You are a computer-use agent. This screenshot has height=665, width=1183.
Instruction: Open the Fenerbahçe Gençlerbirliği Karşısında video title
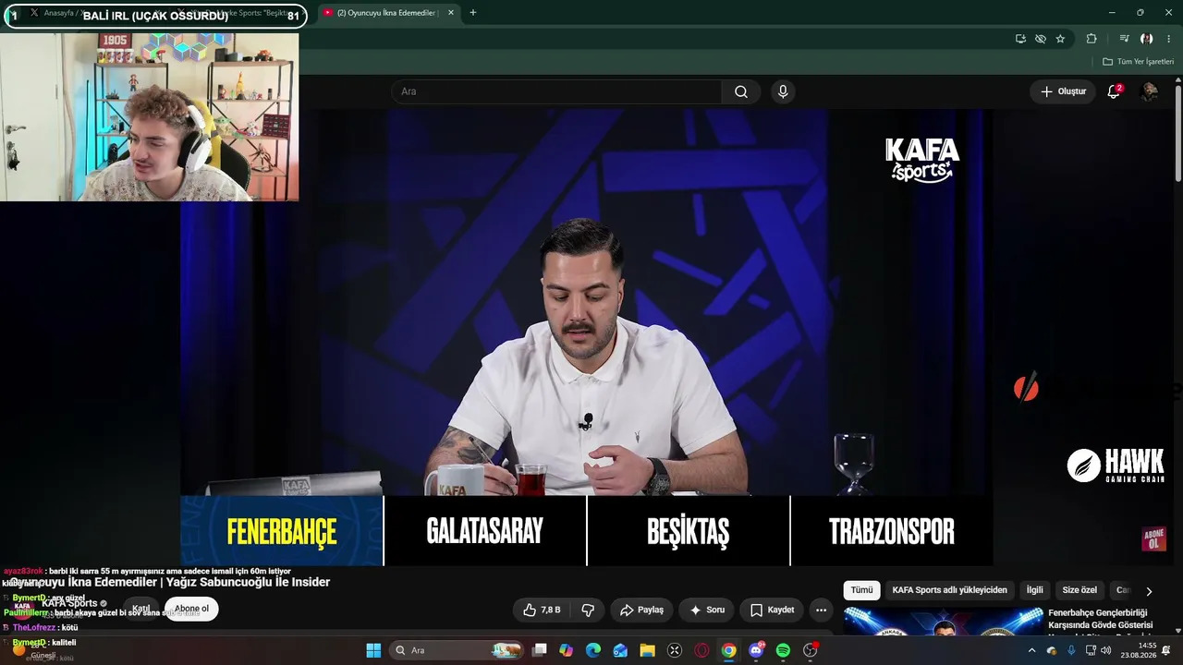click(x=1100, y=619)
